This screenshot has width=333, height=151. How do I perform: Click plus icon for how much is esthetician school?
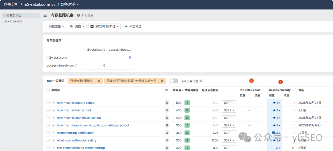pyautogui.click(x=53, y=118)
